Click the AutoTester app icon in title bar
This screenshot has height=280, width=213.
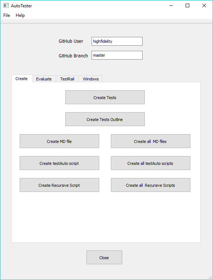(x=6, y=5)
